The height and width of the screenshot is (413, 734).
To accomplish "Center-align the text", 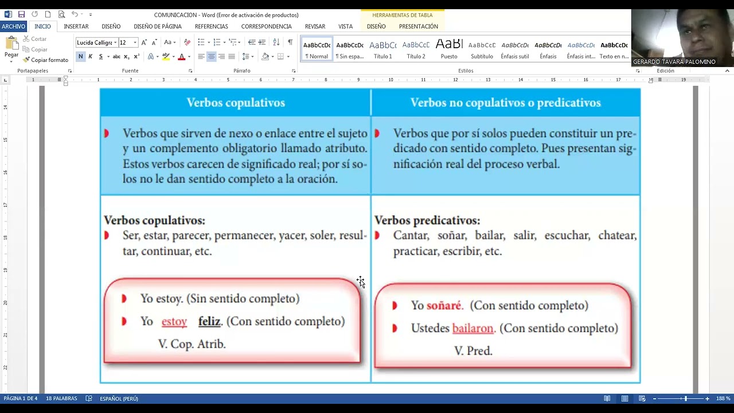I will pyautogui.click(x=211, y=57).
